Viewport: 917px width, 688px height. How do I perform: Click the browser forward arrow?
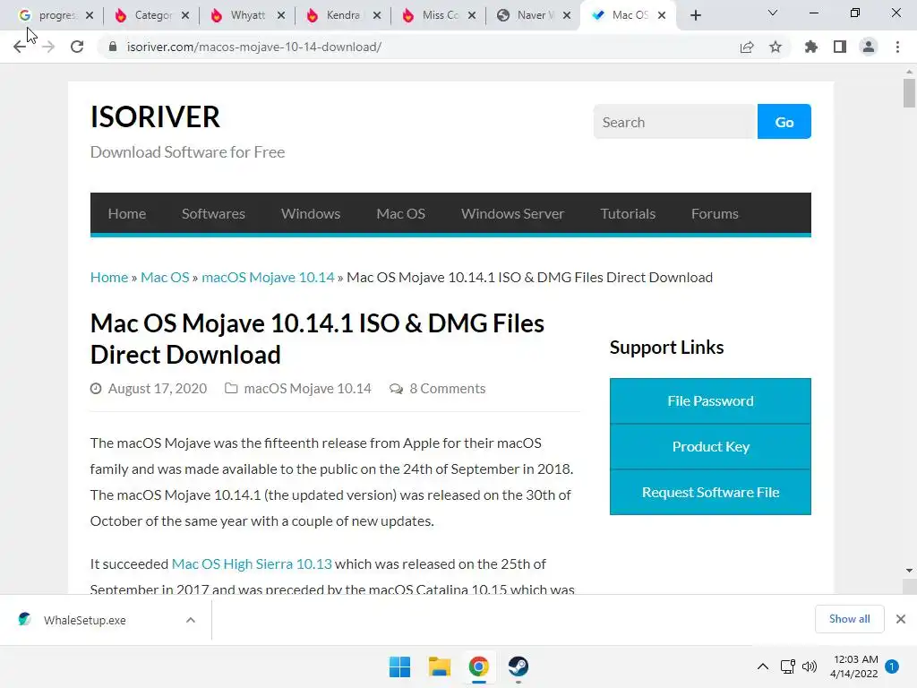[48, 47]
